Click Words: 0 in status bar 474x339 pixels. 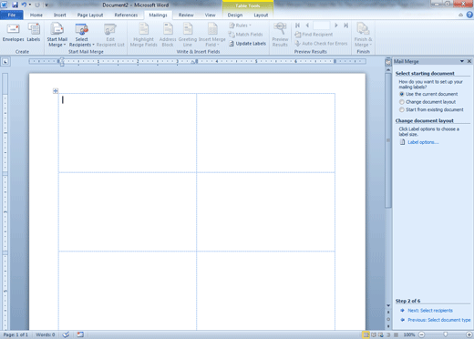(46, 334)
